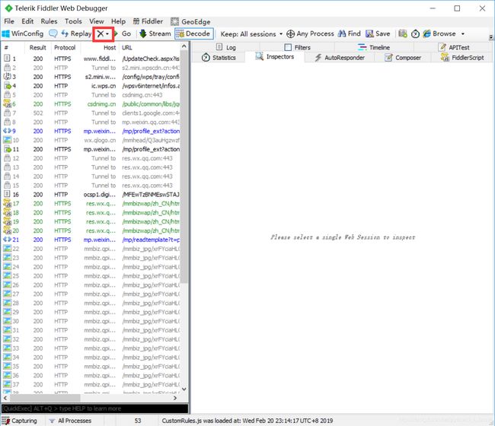Click the timer clock toolbar icon
Screen dimensions: 495x426
(415, 33)
